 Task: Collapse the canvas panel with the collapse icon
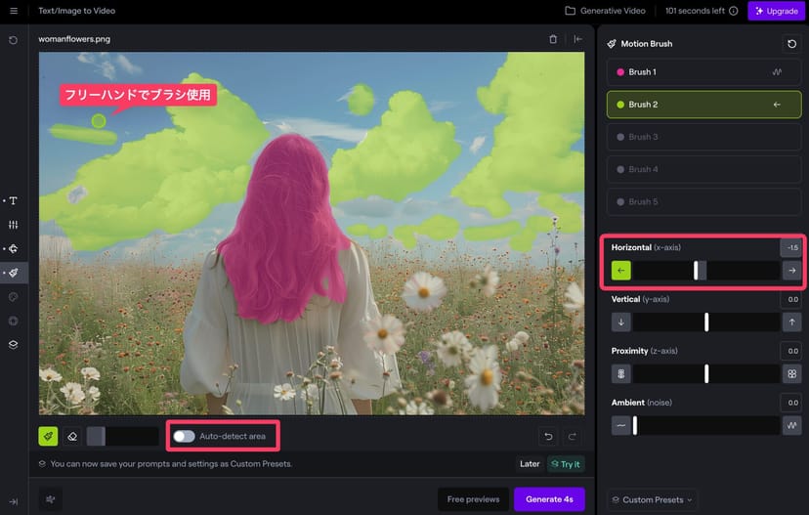tap(577, 39)
